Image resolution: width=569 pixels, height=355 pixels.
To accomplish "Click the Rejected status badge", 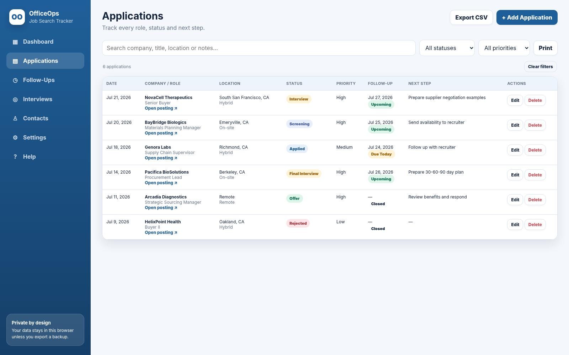I will click(298, 223).
